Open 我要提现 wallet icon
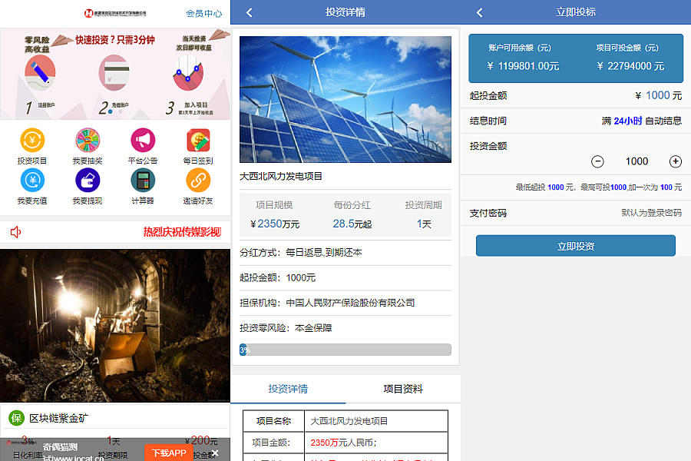Image resolution: width=691 pixels, height=461 pixels. tap(88, 181)
